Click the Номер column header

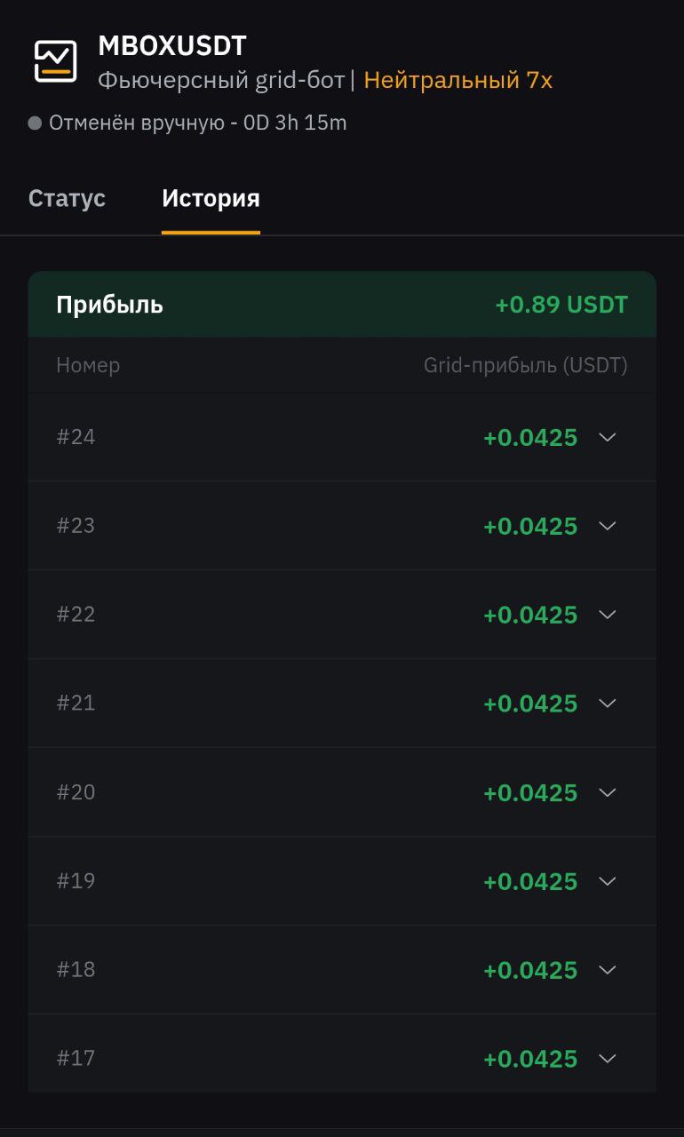[x=88, y=365]
